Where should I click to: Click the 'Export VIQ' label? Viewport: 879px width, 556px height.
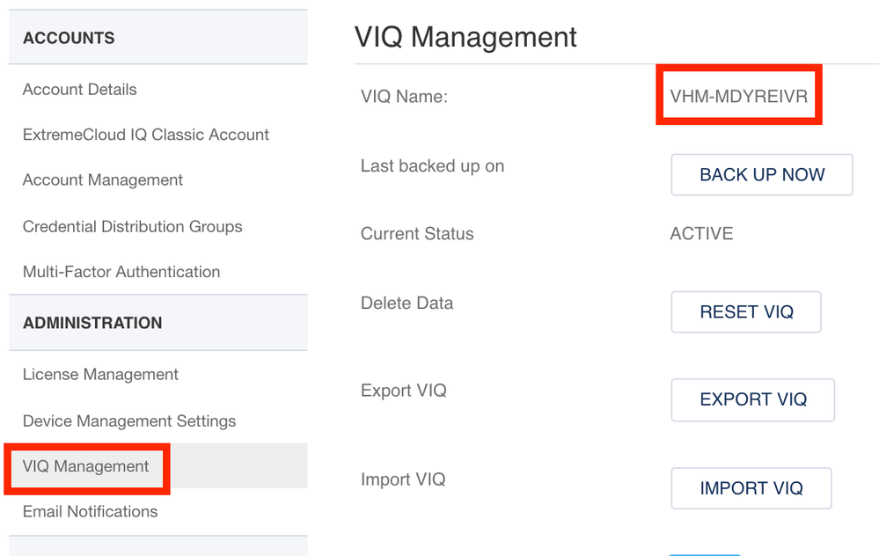(404, 391)
